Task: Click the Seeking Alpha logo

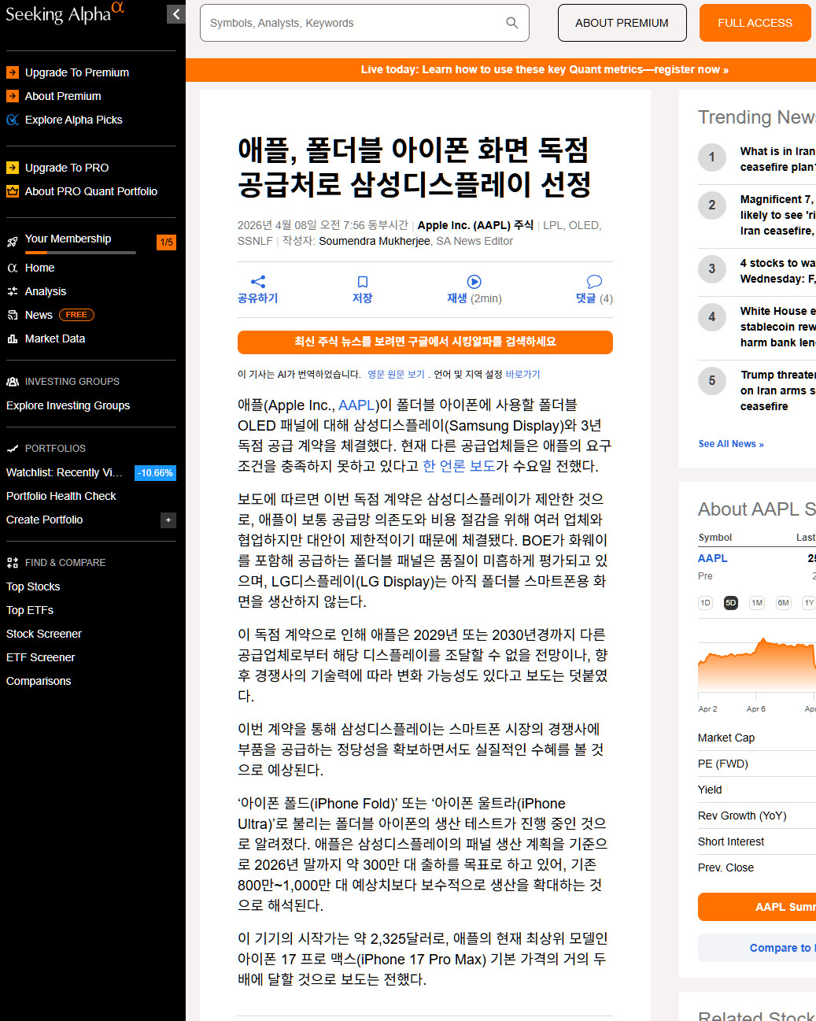Action: (65, 13)
